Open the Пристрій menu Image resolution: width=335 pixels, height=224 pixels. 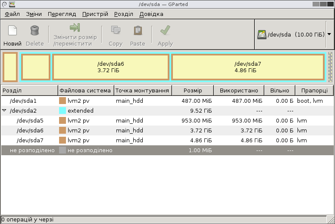(95, 14)
